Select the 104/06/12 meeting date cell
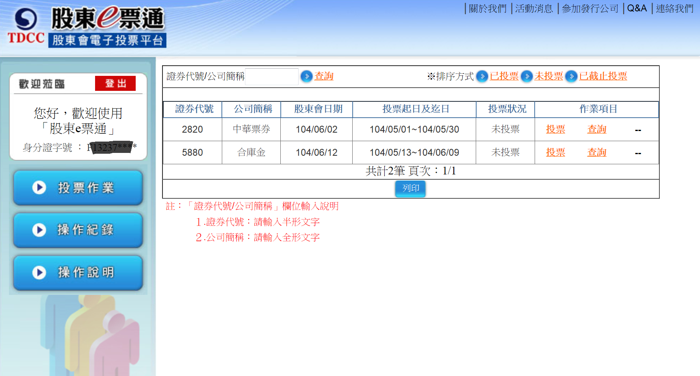The width and height of the screenshot is (700, 376). coord(317,153)
